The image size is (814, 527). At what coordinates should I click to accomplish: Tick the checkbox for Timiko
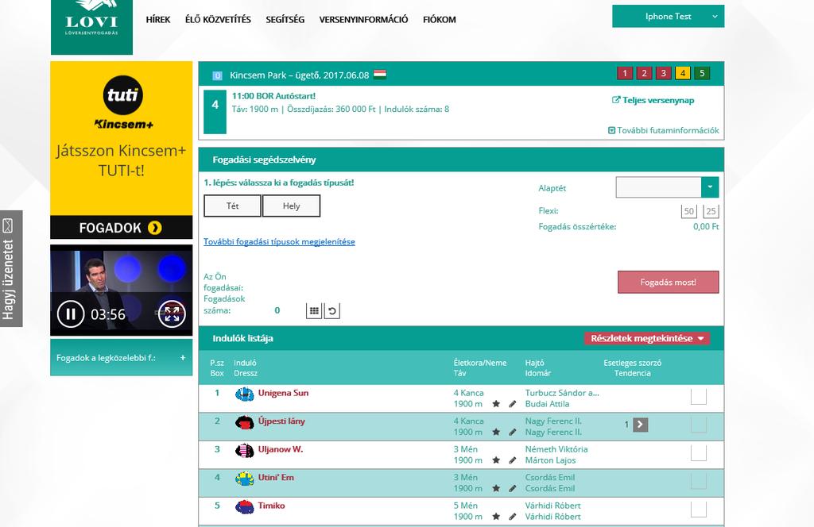click(x=699, y=510)
